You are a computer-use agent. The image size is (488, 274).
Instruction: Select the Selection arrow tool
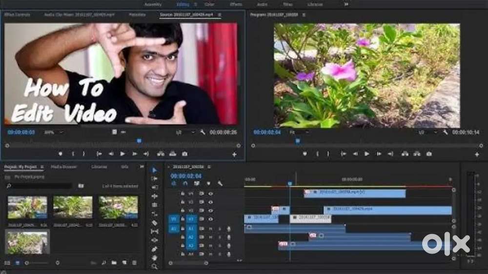pos(155,170)
